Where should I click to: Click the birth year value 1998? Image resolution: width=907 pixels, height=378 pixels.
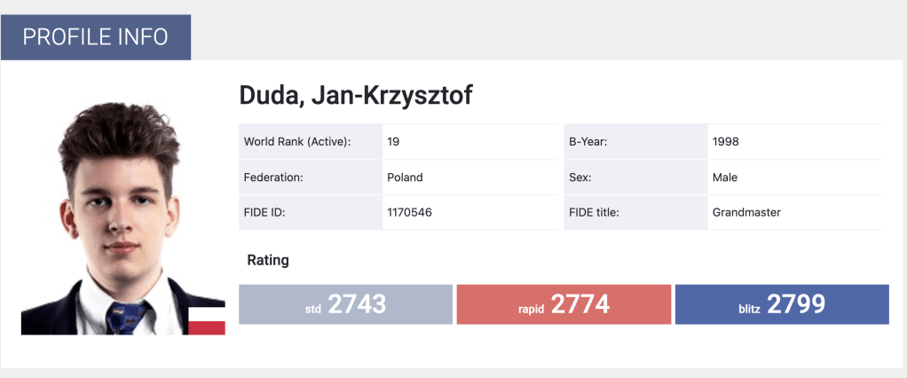pyautogui.click(x=725, y=141)
